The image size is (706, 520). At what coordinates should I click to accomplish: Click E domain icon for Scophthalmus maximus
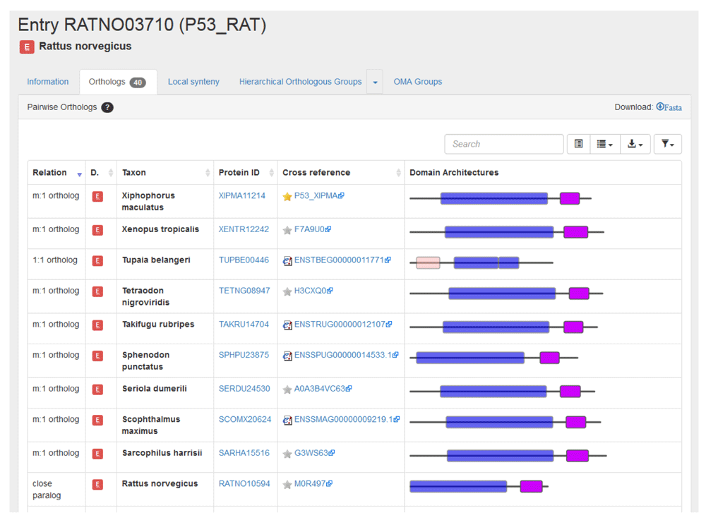97,420
